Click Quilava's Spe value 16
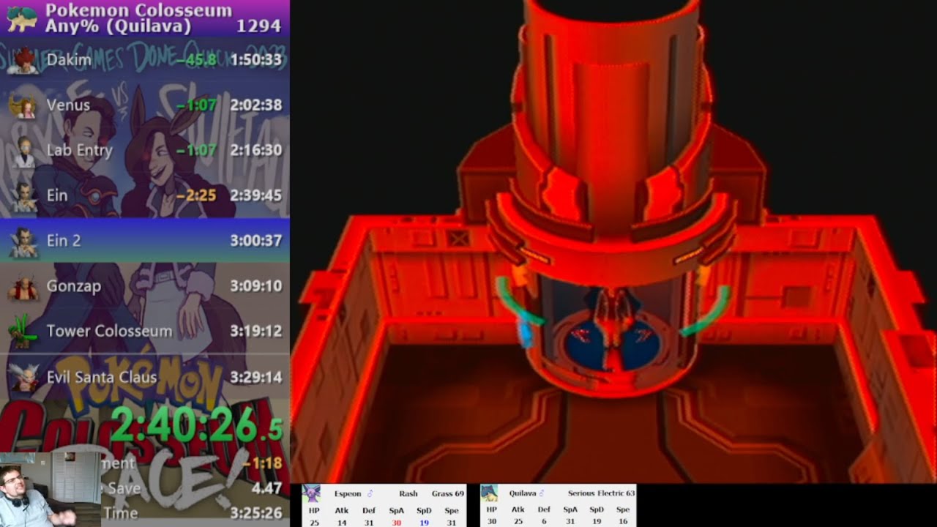The width and height of the screenshot is (937, 527). click(x=622, y=523)
